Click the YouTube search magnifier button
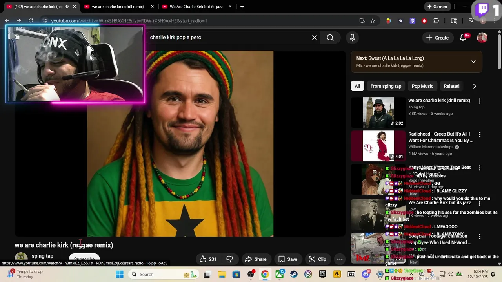Screen dimensions: 502x282 (x=330, y=38)
